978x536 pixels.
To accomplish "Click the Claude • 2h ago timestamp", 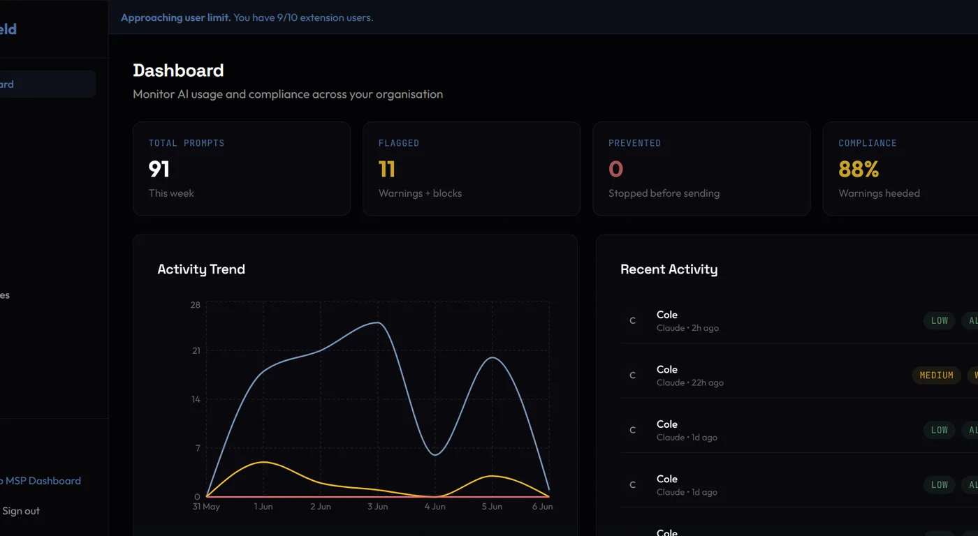I will [687, 328].
